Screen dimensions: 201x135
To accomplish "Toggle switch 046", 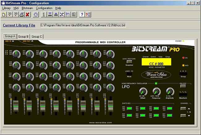I will [x=156, y=116].
